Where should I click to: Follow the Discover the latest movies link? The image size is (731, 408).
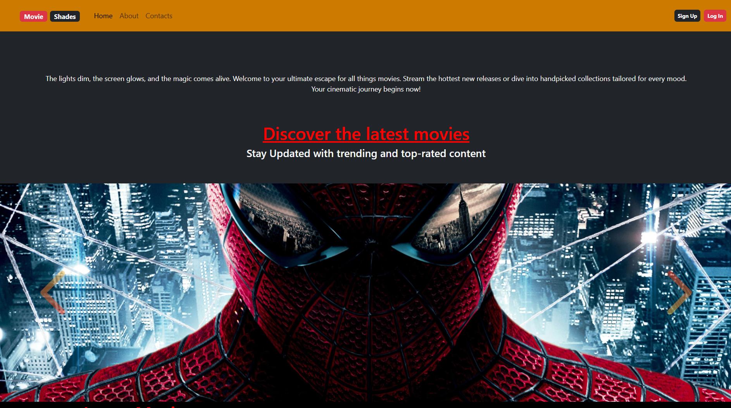click(366, 134)
